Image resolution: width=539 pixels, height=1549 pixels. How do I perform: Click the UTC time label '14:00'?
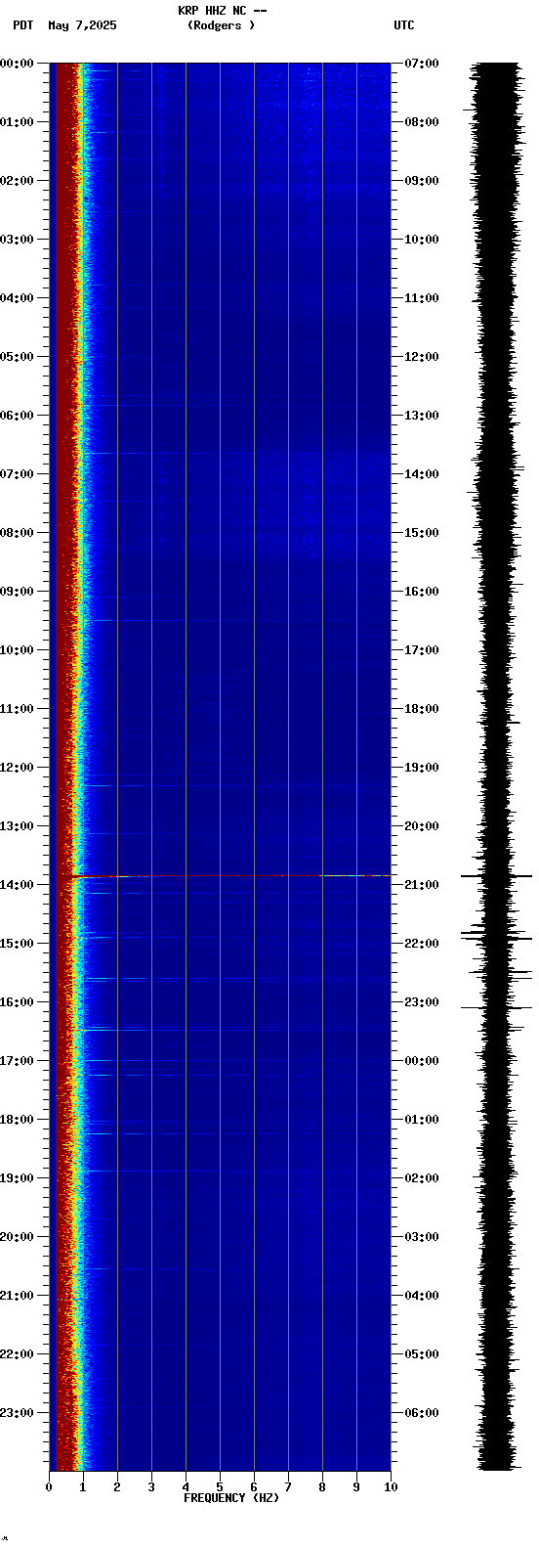click(422, 474)
